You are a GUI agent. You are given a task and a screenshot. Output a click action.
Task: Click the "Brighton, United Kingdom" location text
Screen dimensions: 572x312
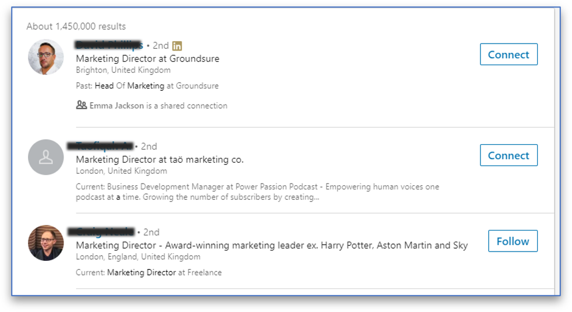click(x=123, y=70)
